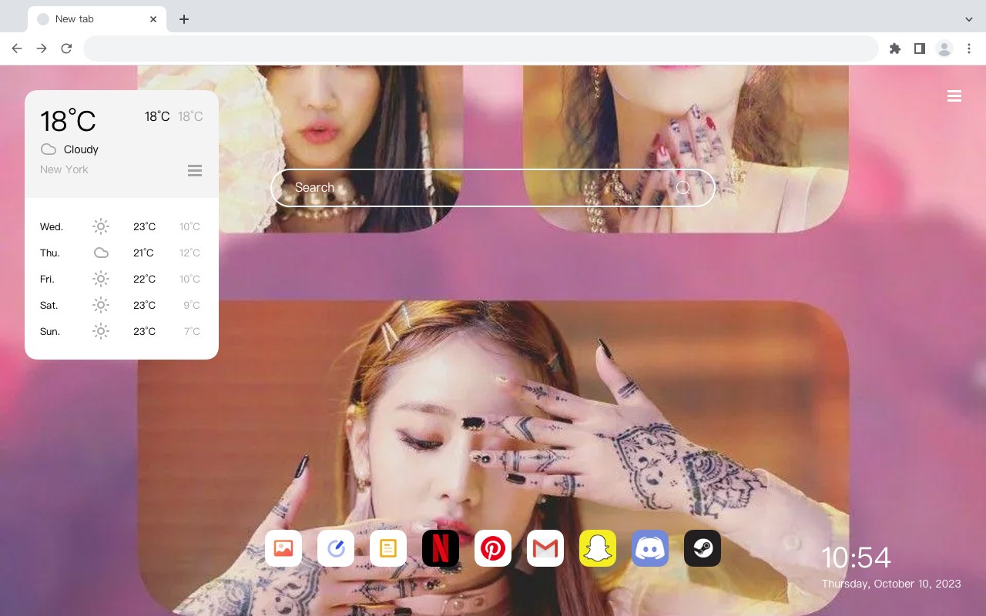
Task: Launch the Netflix shortcut
Action: [x=441, y=548]
